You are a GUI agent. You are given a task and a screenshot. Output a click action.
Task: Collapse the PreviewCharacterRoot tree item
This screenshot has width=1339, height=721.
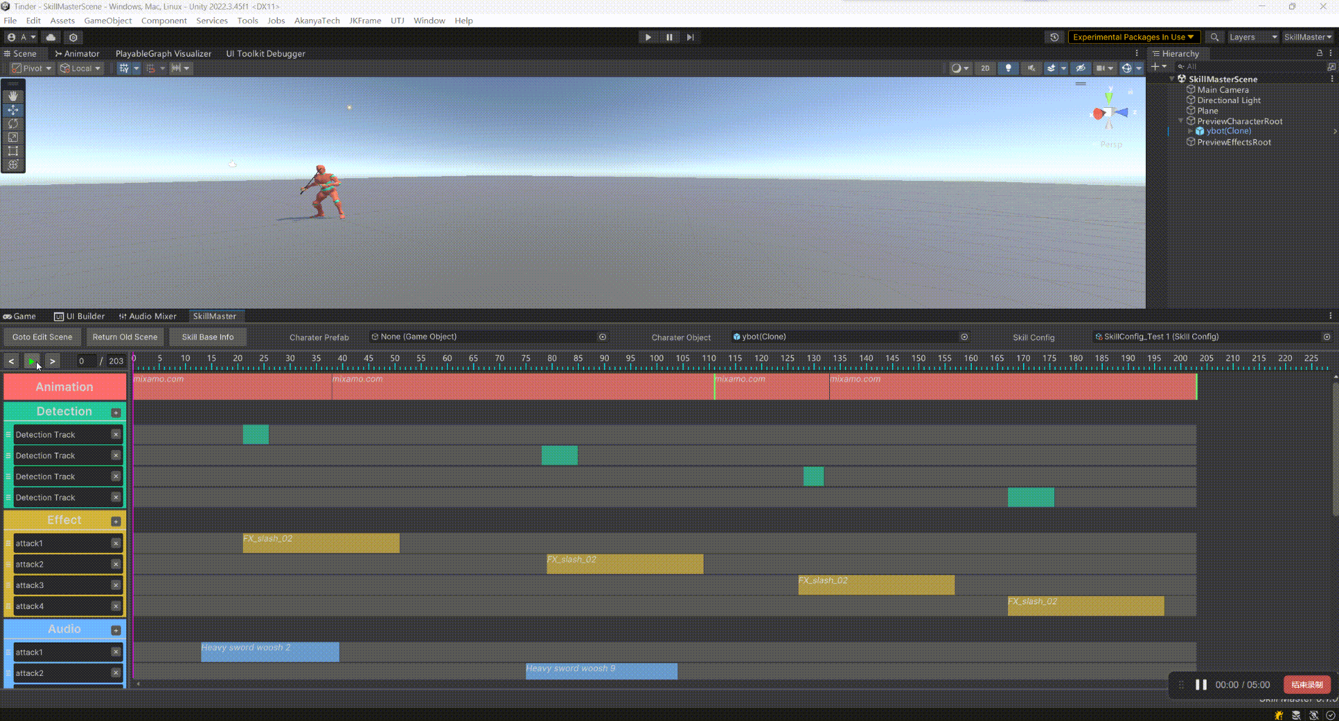tap(1181, 121)
